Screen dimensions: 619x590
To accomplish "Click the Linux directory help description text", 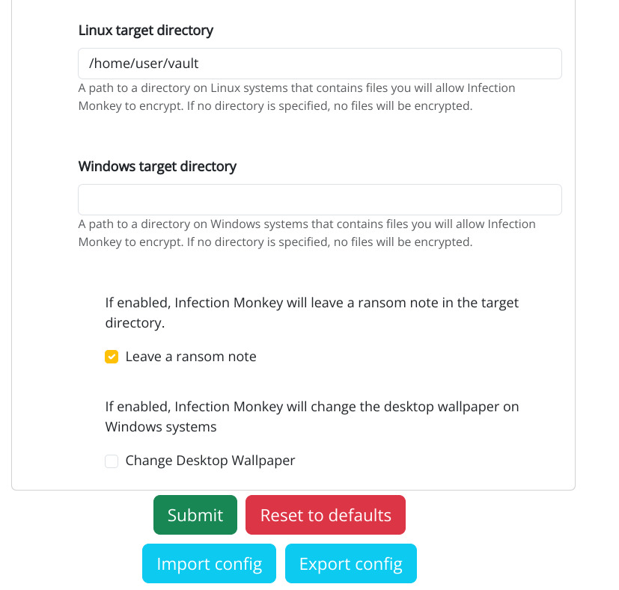I will (x=296, y=97).
